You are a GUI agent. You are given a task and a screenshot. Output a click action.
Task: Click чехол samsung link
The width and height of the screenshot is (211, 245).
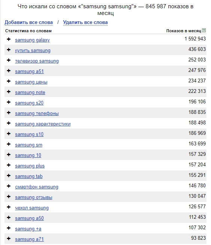(32, 208)
